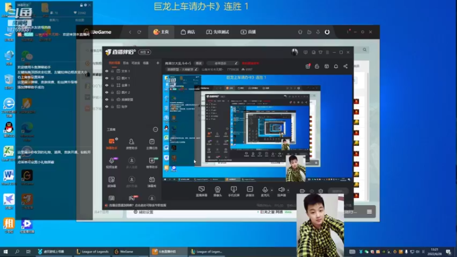This screenshot has width=457, height=257.
Task: Click customer service help link at bottom
Action: 138,206
